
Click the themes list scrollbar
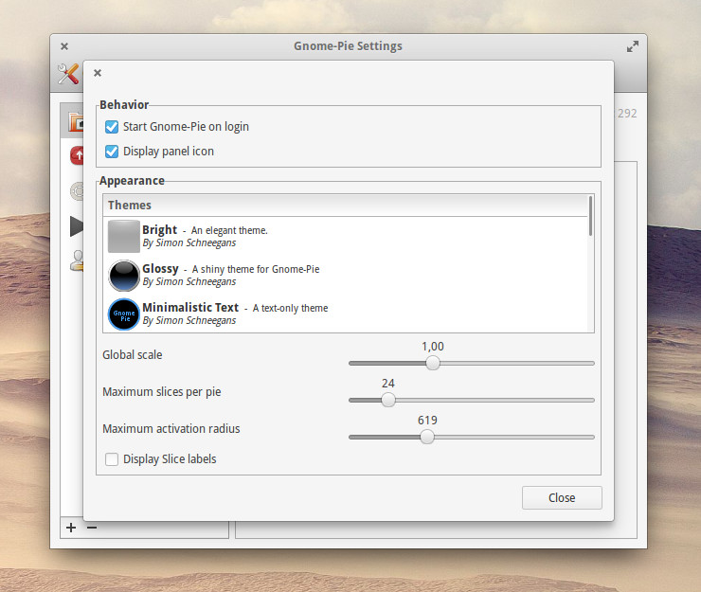(x=590, y=216)
